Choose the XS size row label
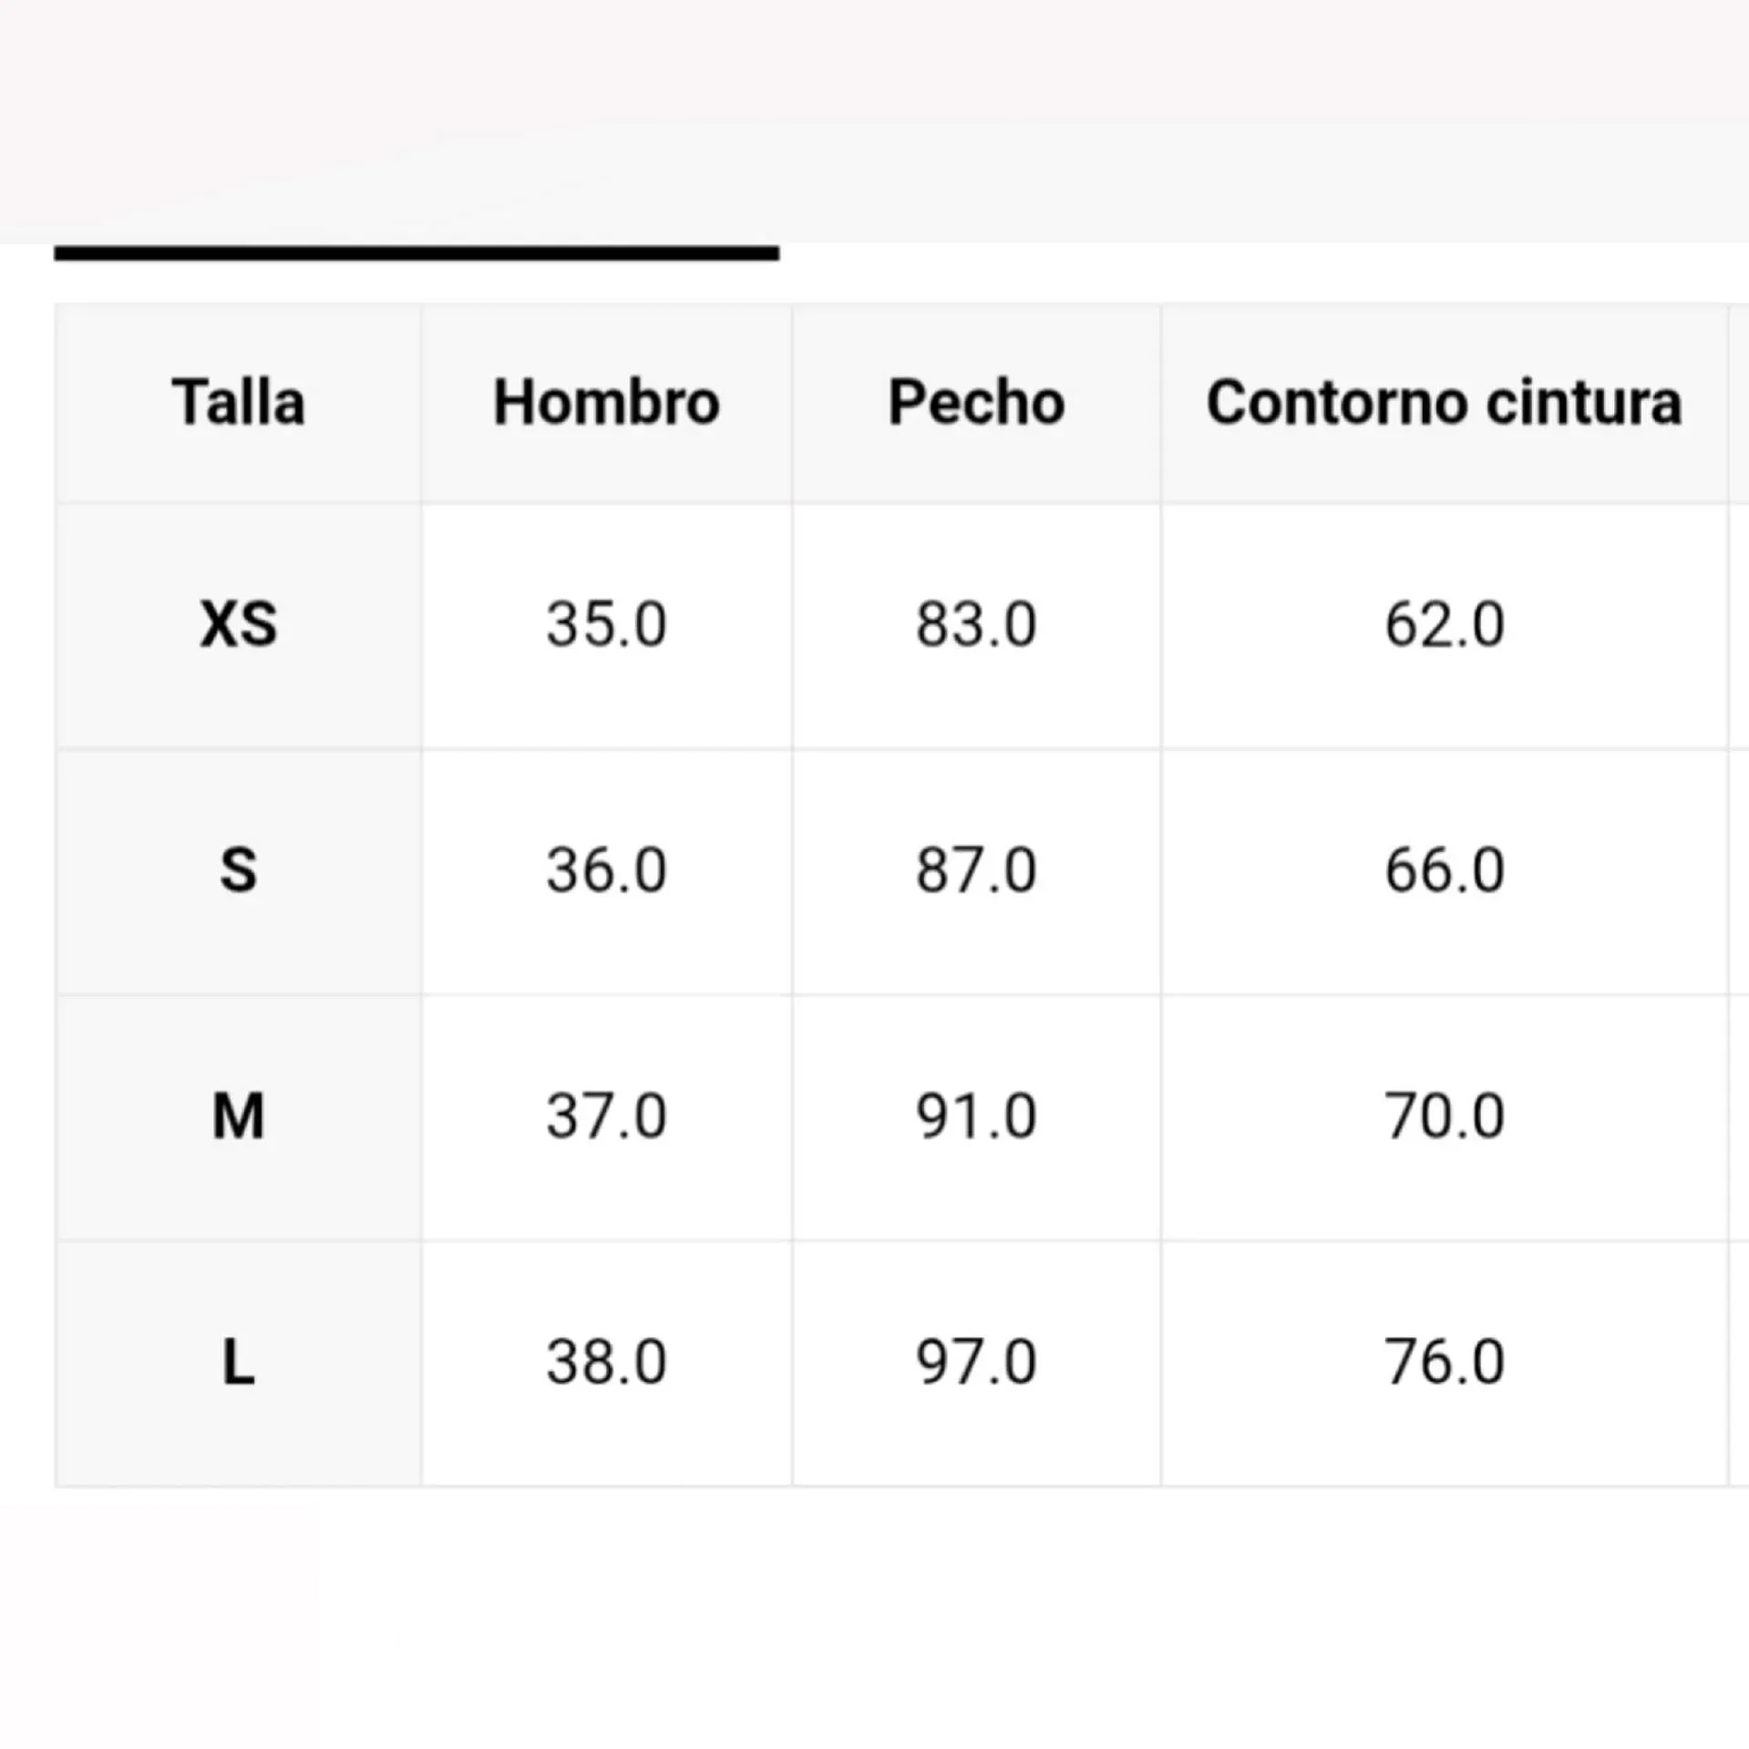 pos(239,625)
